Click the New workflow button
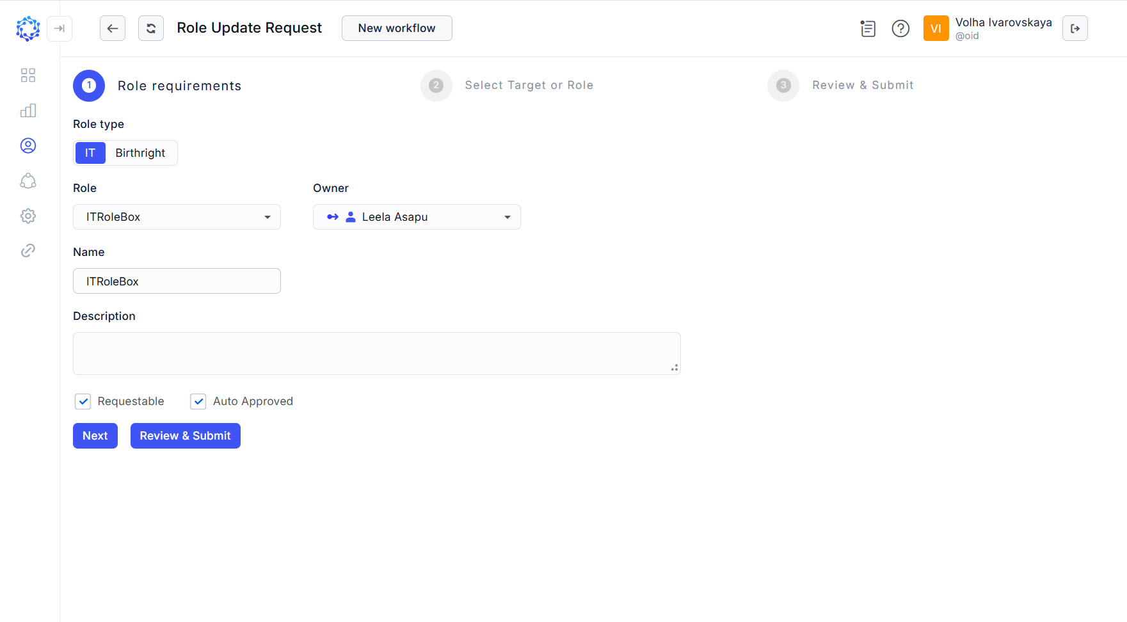The image size is (1127, 622). click(x=397, y=28)
